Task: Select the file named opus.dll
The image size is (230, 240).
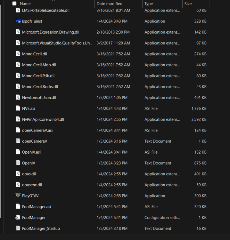Action: [x=29, y=174]
